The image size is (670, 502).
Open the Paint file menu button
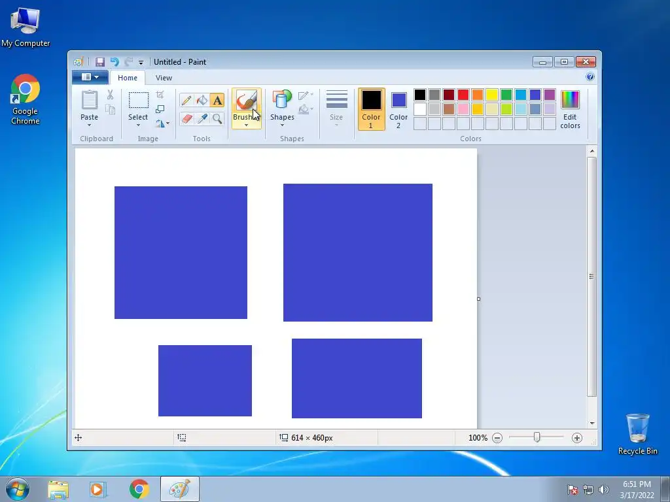click(90, 77)
